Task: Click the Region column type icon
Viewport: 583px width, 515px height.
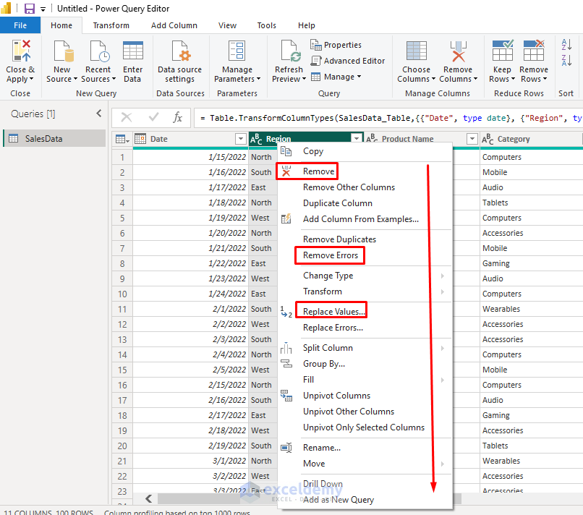Action: tap(256, 139)
